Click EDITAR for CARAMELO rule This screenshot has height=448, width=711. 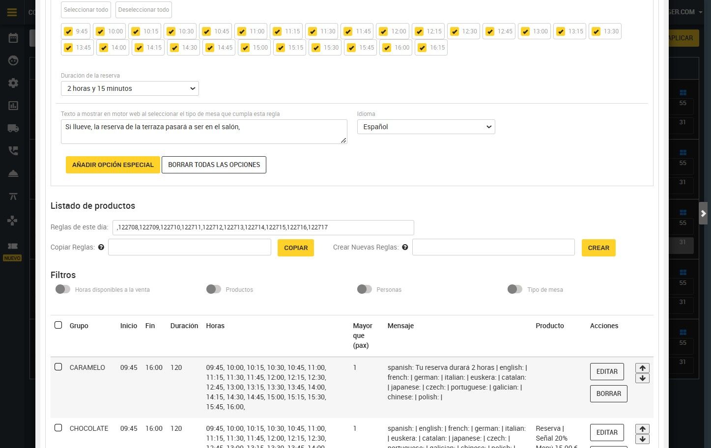pyautogui.click(x=607, y=371)
